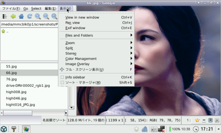Refresh the file list with reload icon
This screenshot has width=221, height=133.
[x=29, y=16]
